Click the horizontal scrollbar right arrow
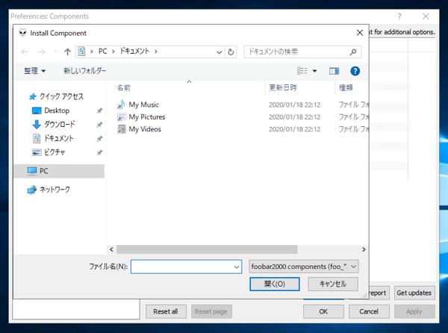Viewport: 448px width, 333px height. (364, 249)
